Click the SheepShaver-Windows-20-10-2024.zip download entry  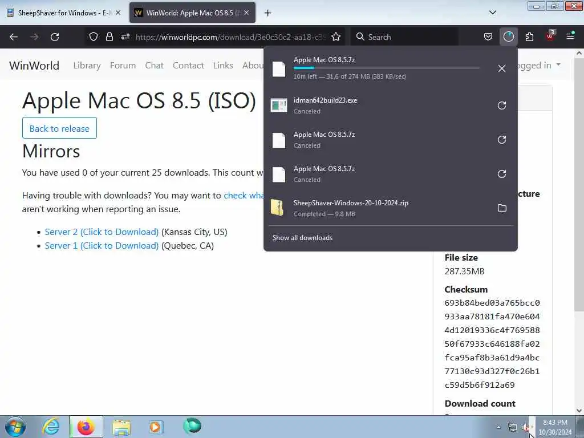tap(390, 208)
